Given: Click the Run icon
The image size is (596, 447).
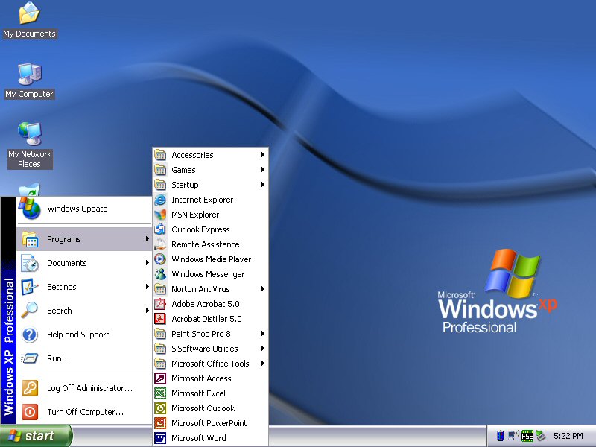Looking at the screenshot, I should [x=29, y=358].
